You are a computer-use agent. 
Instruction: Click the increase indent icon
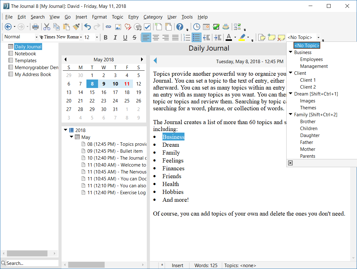coord(218,37)
